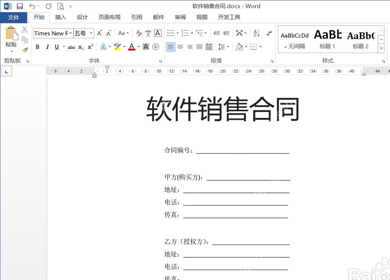Decrease paragraph indent
390x280 pixels.
point(216,33)
